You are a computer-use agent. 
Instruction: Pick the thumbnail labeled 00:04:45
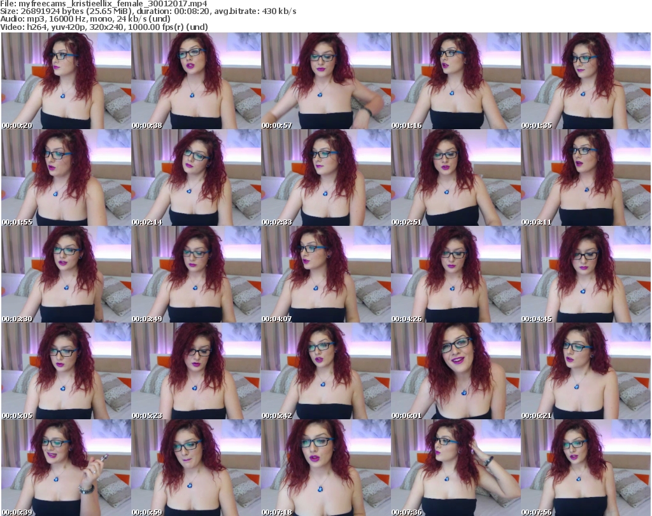(x=586, y=274)
